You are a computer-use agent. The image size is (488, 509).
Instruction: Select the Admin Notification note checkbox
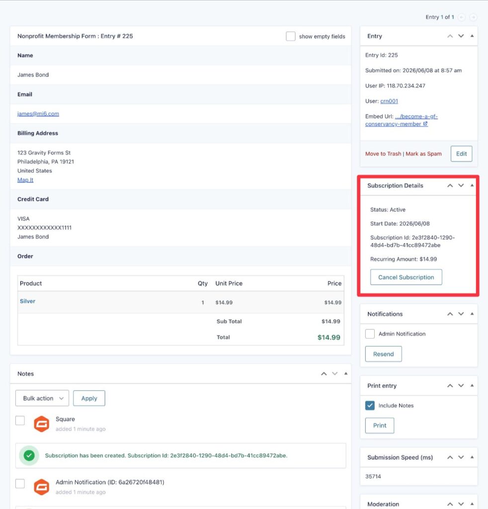20,483
